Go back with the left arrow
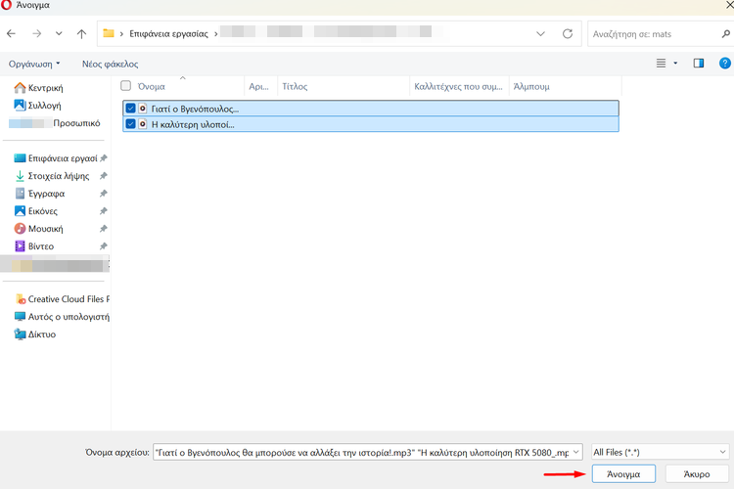734x489 pixels. tap(11, 33)
